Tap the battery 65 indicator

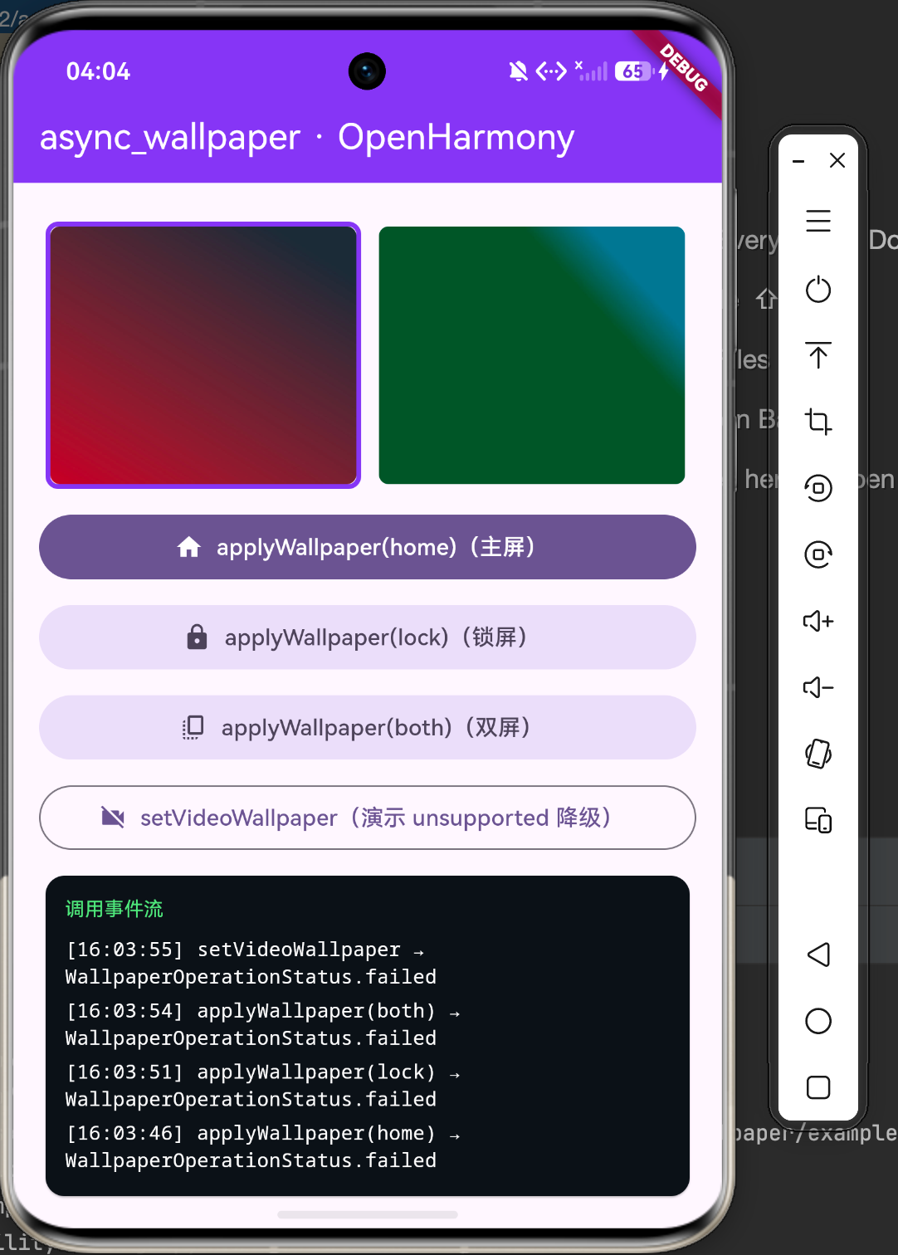point(634,71)
